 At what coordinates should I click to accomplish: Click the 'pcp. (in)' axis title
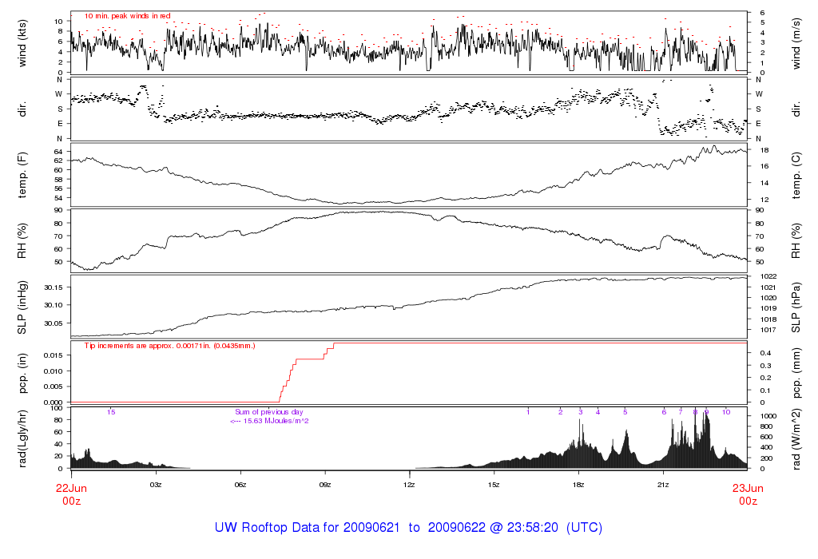22,373
